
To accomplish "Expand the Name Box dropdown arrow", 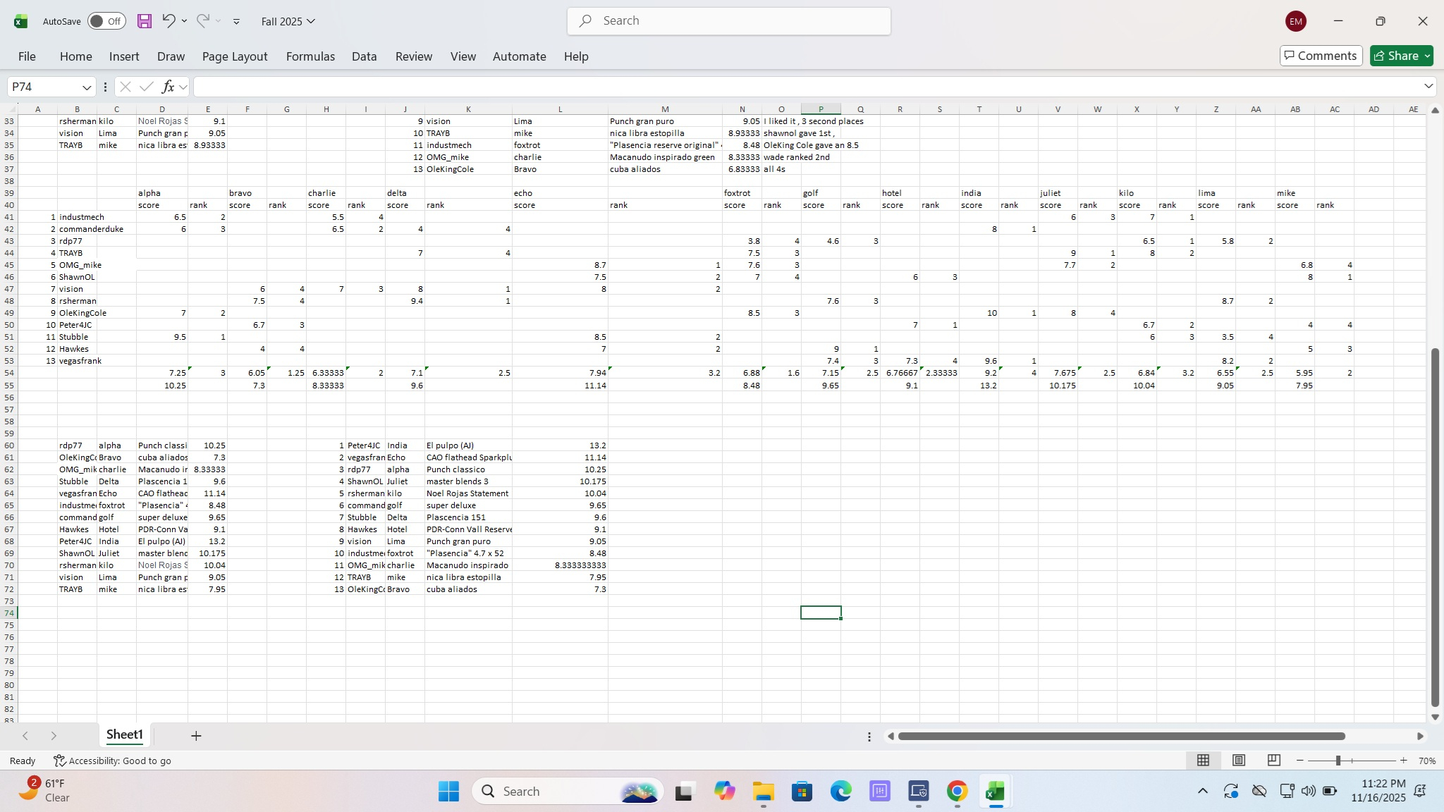I will pyautogui.click(x=87, y=87).
